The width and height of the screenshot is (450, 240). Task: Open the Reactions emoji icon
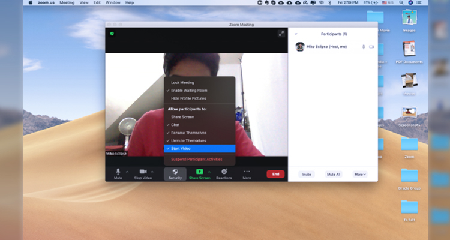[224, 172]
